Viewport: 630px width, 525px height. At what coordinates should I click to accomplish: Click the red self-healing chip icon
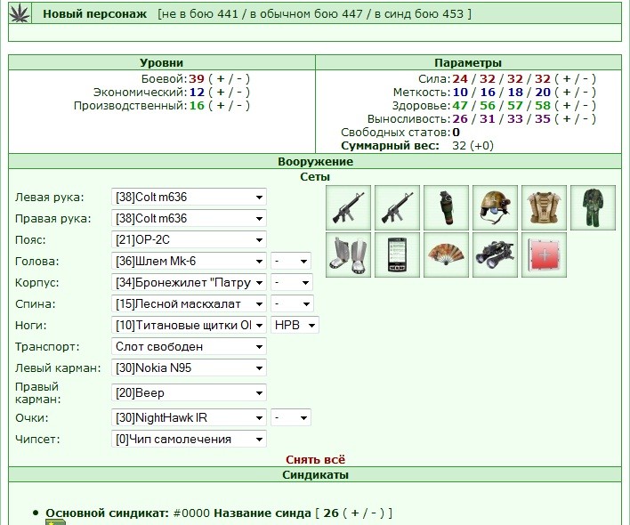544,254
